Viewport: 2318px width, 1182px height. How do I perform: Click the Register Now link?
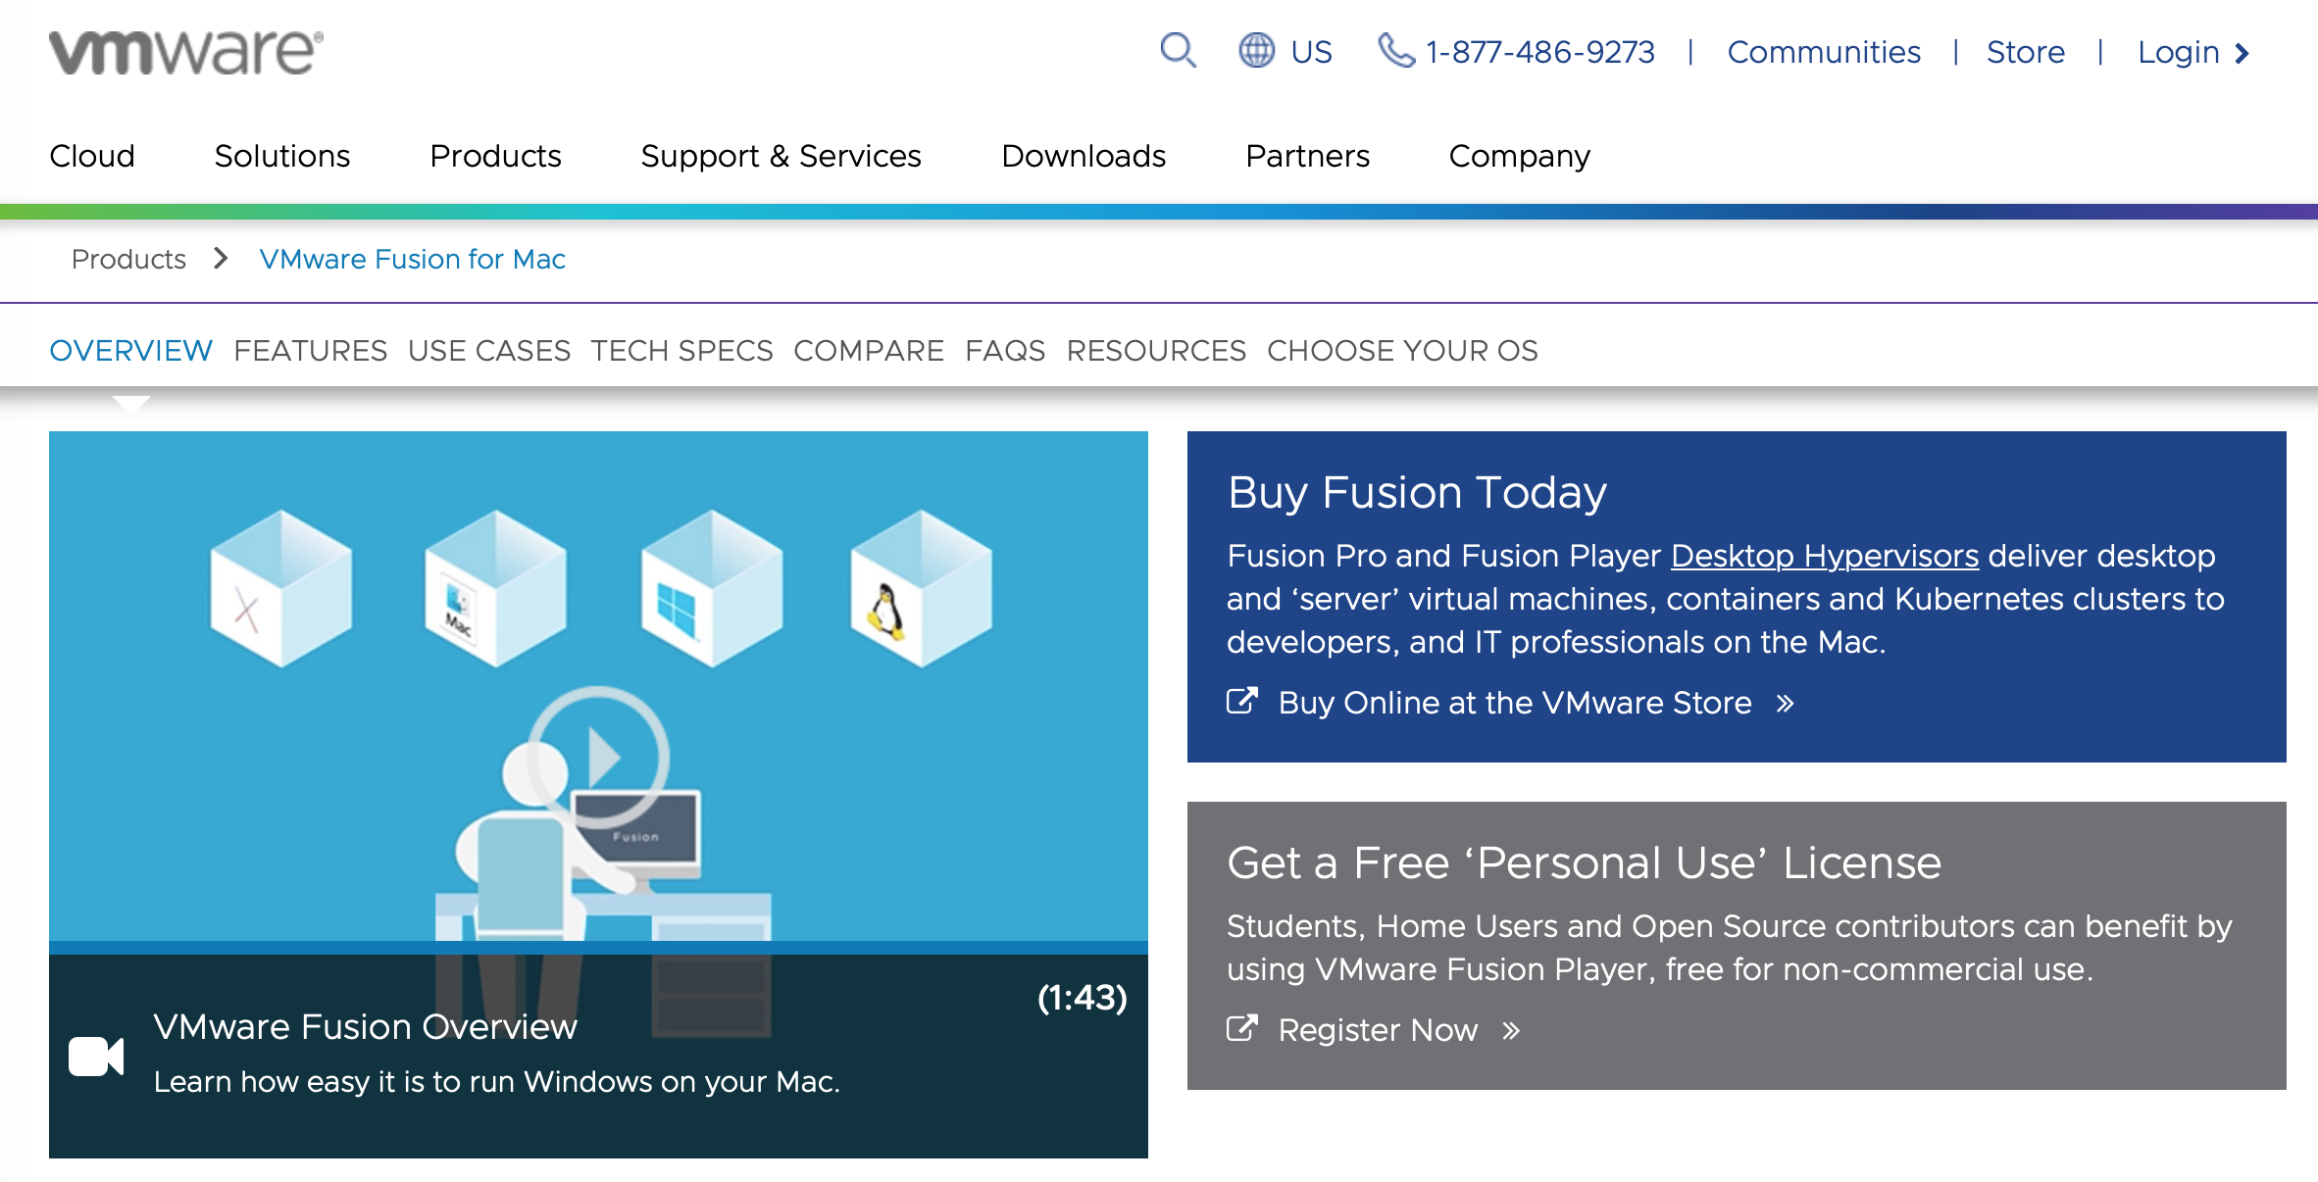[x=1378, y=1030]
